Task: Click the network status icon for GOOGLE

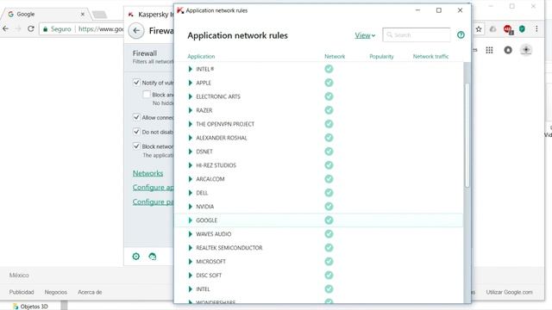Action: click(x=329, y=220)
